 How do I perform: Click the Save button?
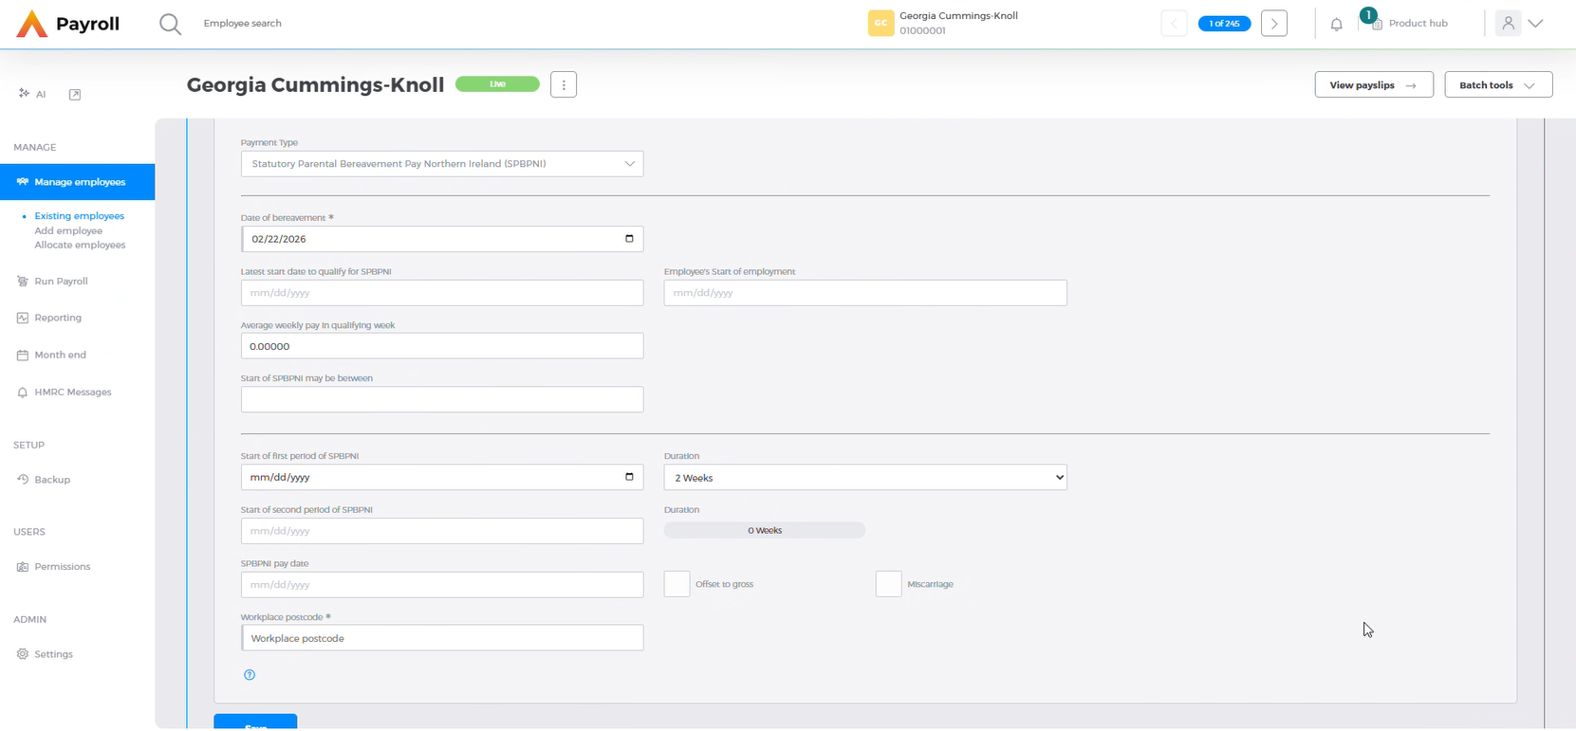coord(255,722)
